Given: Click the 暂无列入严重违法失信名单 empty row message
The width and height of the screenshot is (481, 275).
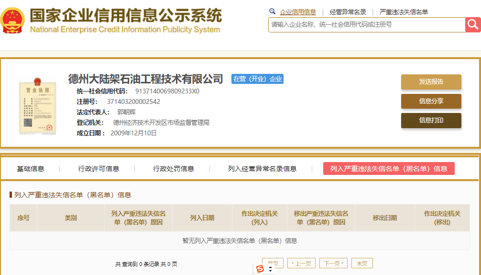Looking at the screenshot, I should coord(240,241).
